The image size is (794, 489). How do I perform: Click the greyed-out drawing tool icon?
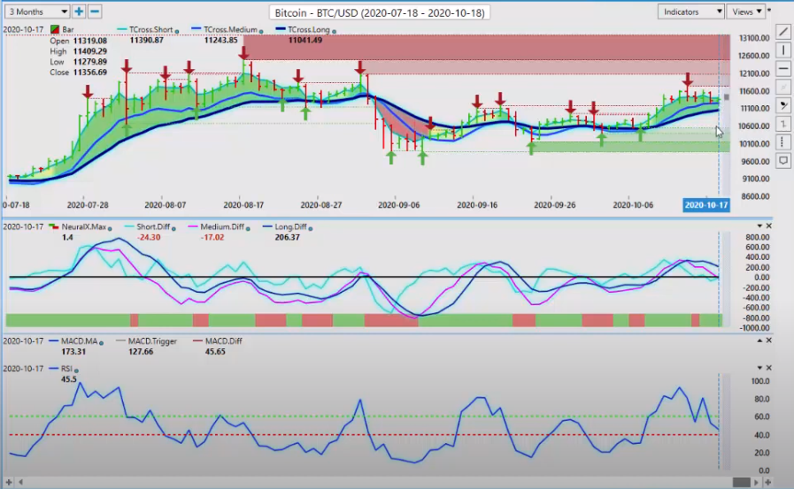click(x=782, y=87)
